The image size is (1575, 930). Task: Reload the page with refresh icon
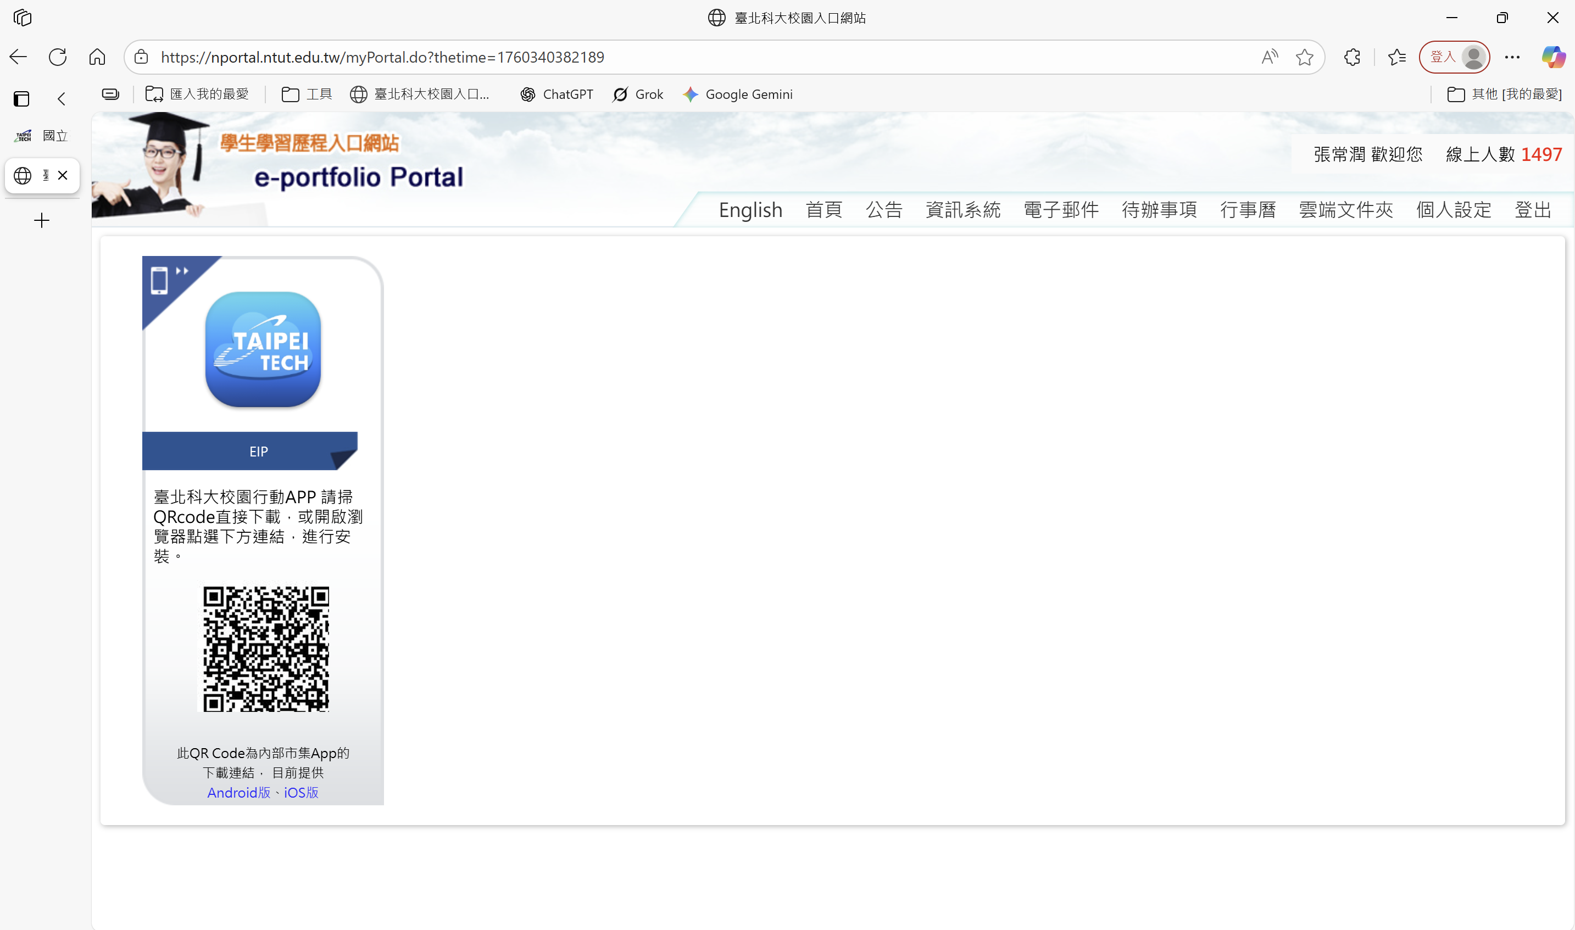[x=58, y=57]
